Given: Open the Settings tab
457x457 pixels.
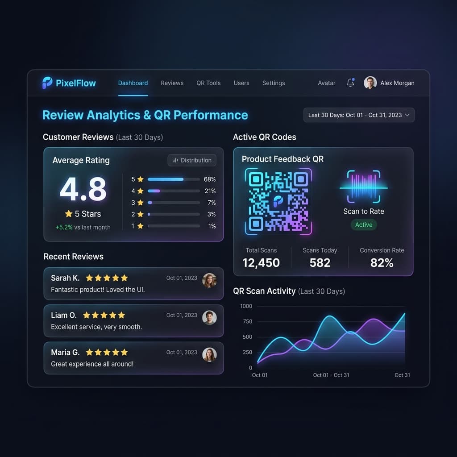Looking at the screenshot, I should pos(274,83).
